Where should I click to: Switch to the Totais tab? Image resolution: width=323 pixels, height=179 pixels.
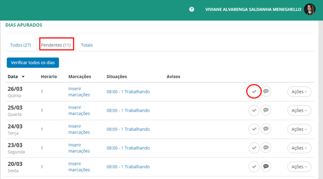(87, 45)
